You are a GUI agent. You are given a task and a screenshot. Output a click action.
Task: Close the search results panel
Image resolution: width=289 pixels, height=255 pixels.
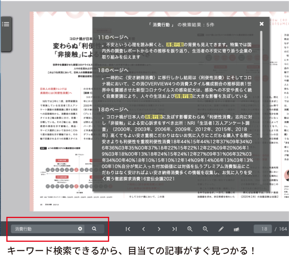(x=262, y=24)
